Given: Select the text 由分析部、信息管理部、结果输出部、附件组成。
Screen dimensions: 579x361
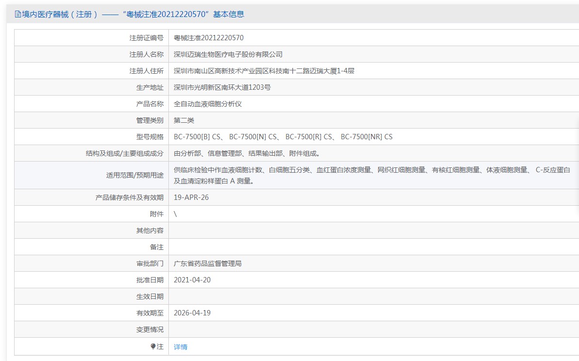Looking at the screenshot, I should 248,153.
